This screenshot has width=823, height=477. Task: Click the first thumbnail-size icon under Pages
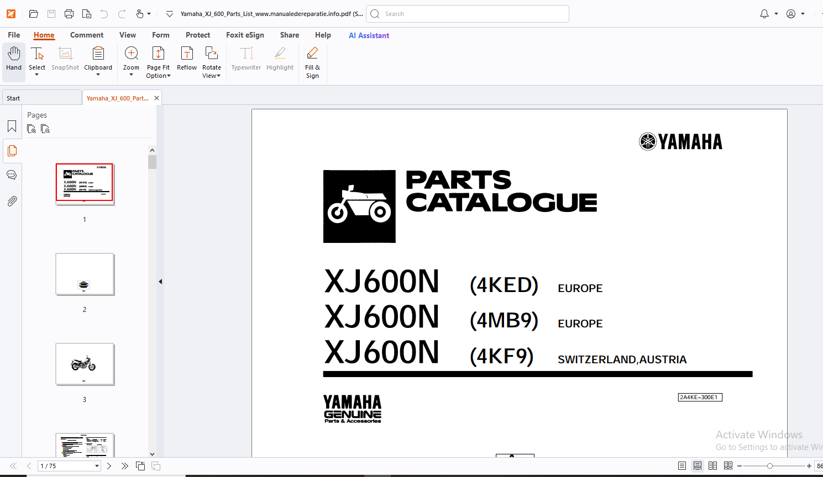32,129
